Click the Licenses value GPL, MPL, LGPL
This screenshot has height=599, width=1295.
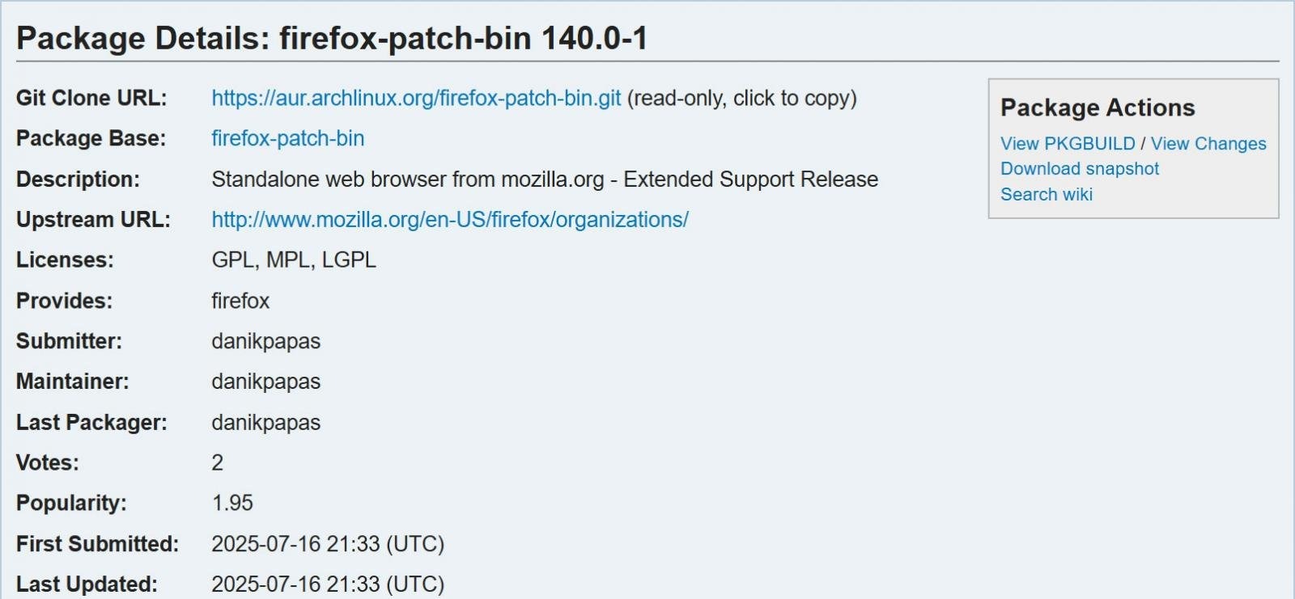click(x=294, y=260)
